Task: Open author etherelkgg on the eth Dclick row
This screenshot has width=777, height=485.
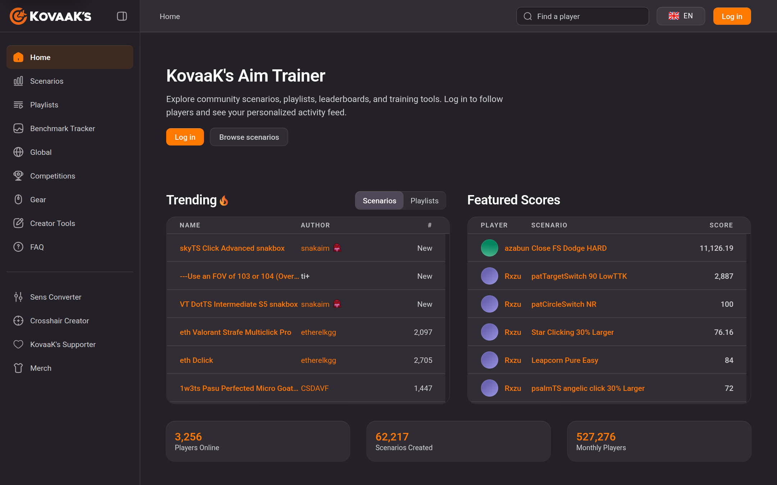Action: [318, 360]
